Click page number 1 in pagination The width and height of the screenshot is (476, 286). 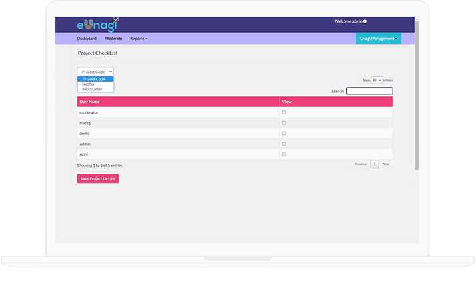pos(375,164)
